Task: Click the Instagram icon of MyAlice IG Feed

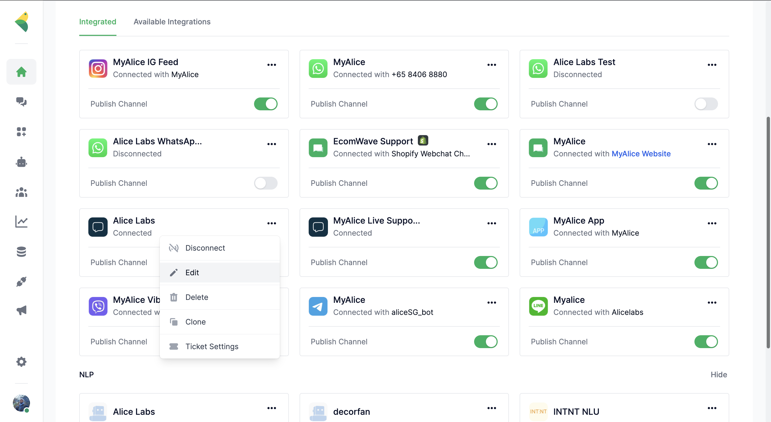Action: [x=98, y=69]
